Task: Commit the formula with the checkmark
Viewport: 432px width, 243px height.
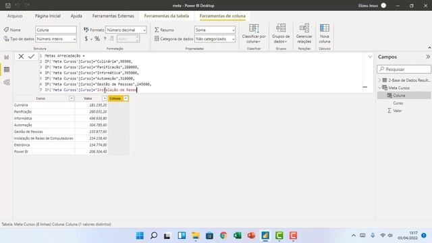Action: coord(32,57)
